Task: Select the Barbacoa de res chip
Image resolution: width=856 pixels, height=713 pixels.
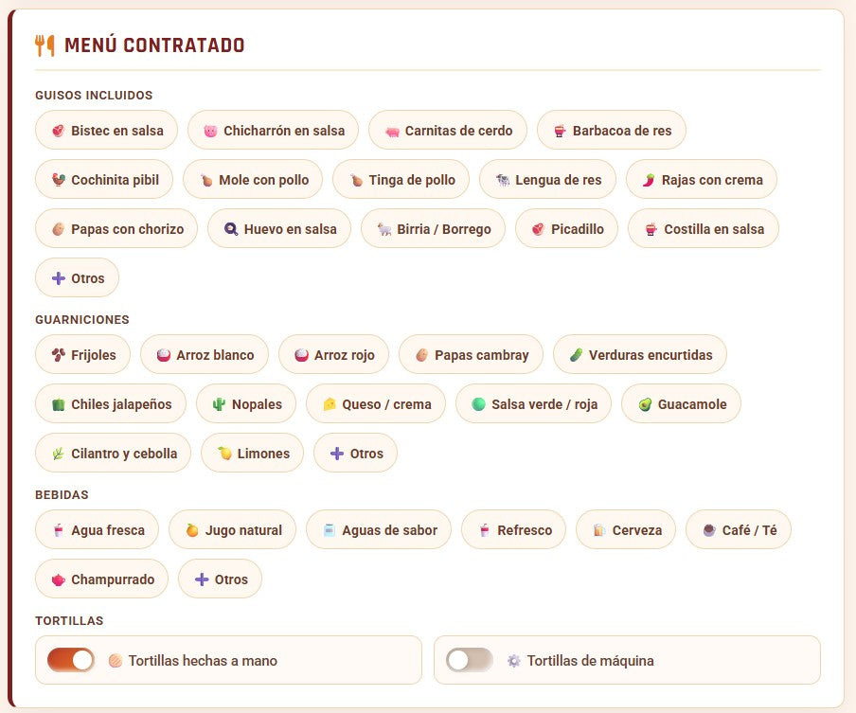Action: 612,130
